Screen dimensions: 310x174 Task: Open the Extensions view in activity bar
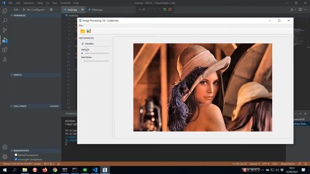click(5, 50)
